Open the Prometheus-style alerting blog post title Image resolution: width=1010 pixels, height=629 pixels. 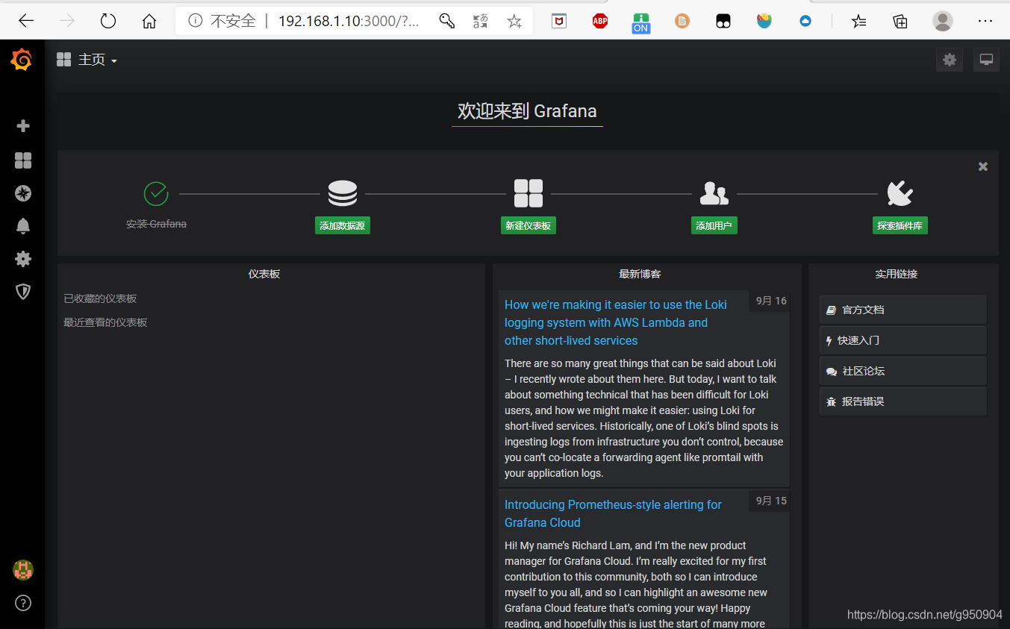(x=613, y=513)
